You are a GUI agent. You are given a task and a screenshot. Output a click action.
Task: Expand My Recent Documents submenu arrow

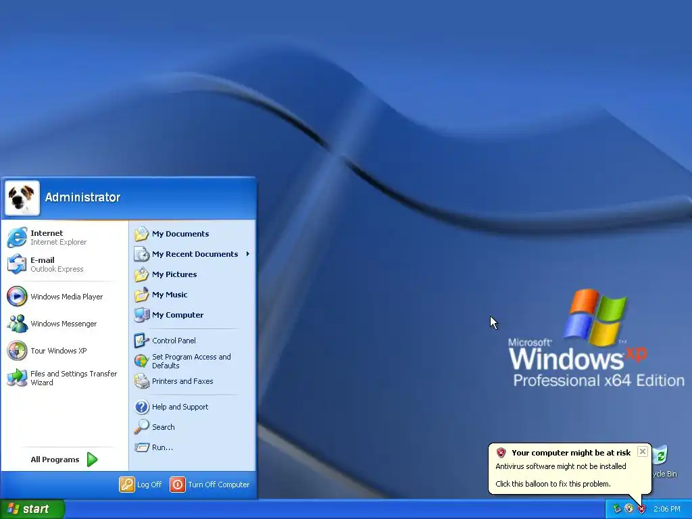[247, 254]
